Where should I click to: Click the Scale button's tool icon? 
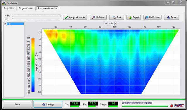(x=168, y=18)
